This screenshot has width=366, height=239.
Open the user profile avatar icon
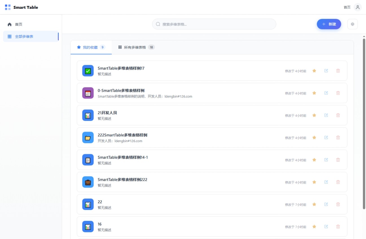358,7
